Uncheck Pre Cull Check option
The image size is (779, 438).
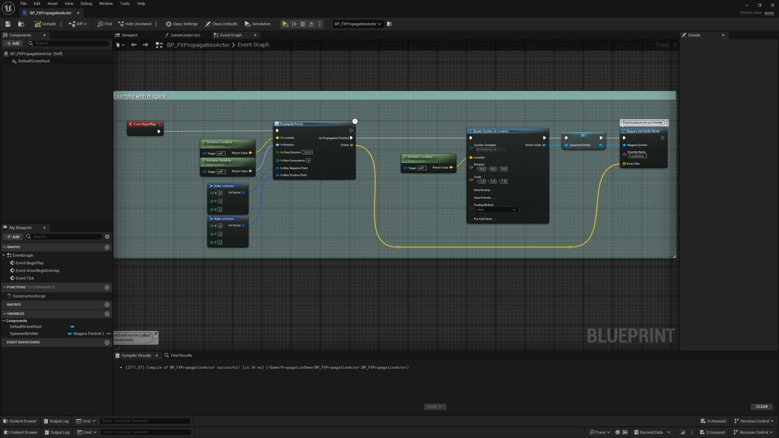tap(496, 219)
